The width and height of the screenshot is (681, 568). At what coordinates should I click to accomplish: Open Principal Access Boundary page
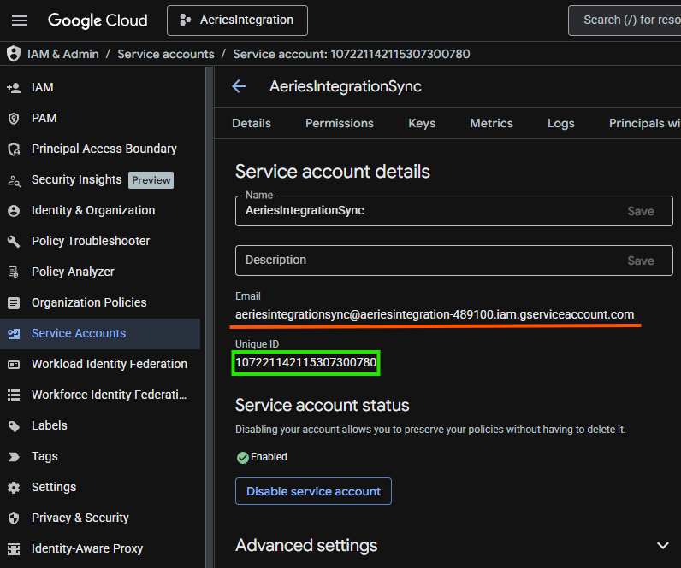coord(104,149)
